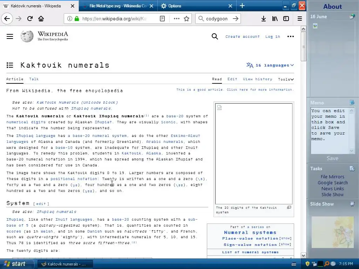Click Create account link
The image size is (359, 269).
243,36
